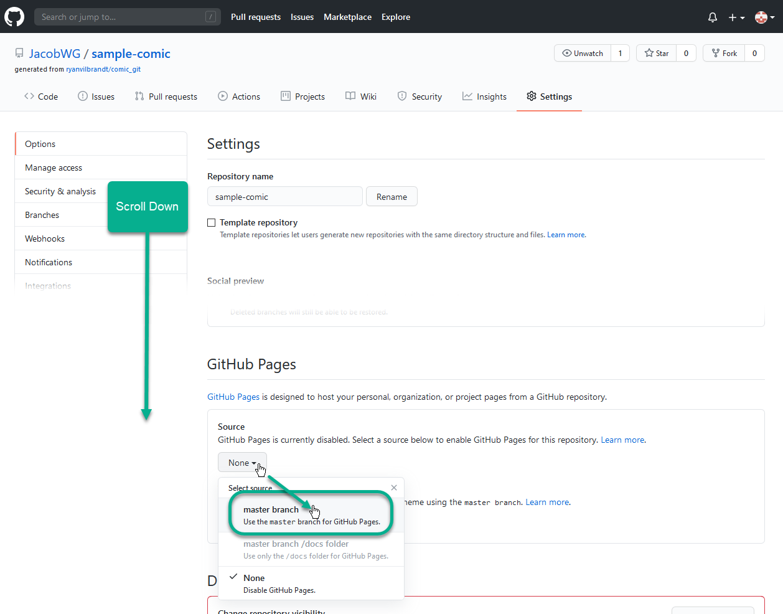Open Learn more link for Pages source
783x614 pixels.
pyautogui.click(x=622, y=440)
